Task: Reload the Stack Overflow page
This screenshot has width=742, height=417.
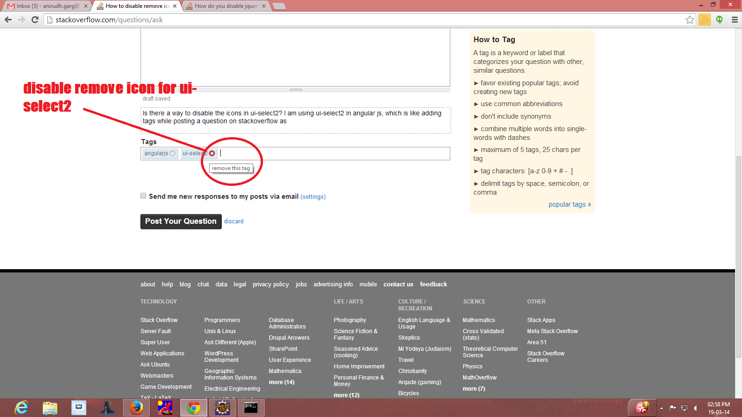Action: 35,19
